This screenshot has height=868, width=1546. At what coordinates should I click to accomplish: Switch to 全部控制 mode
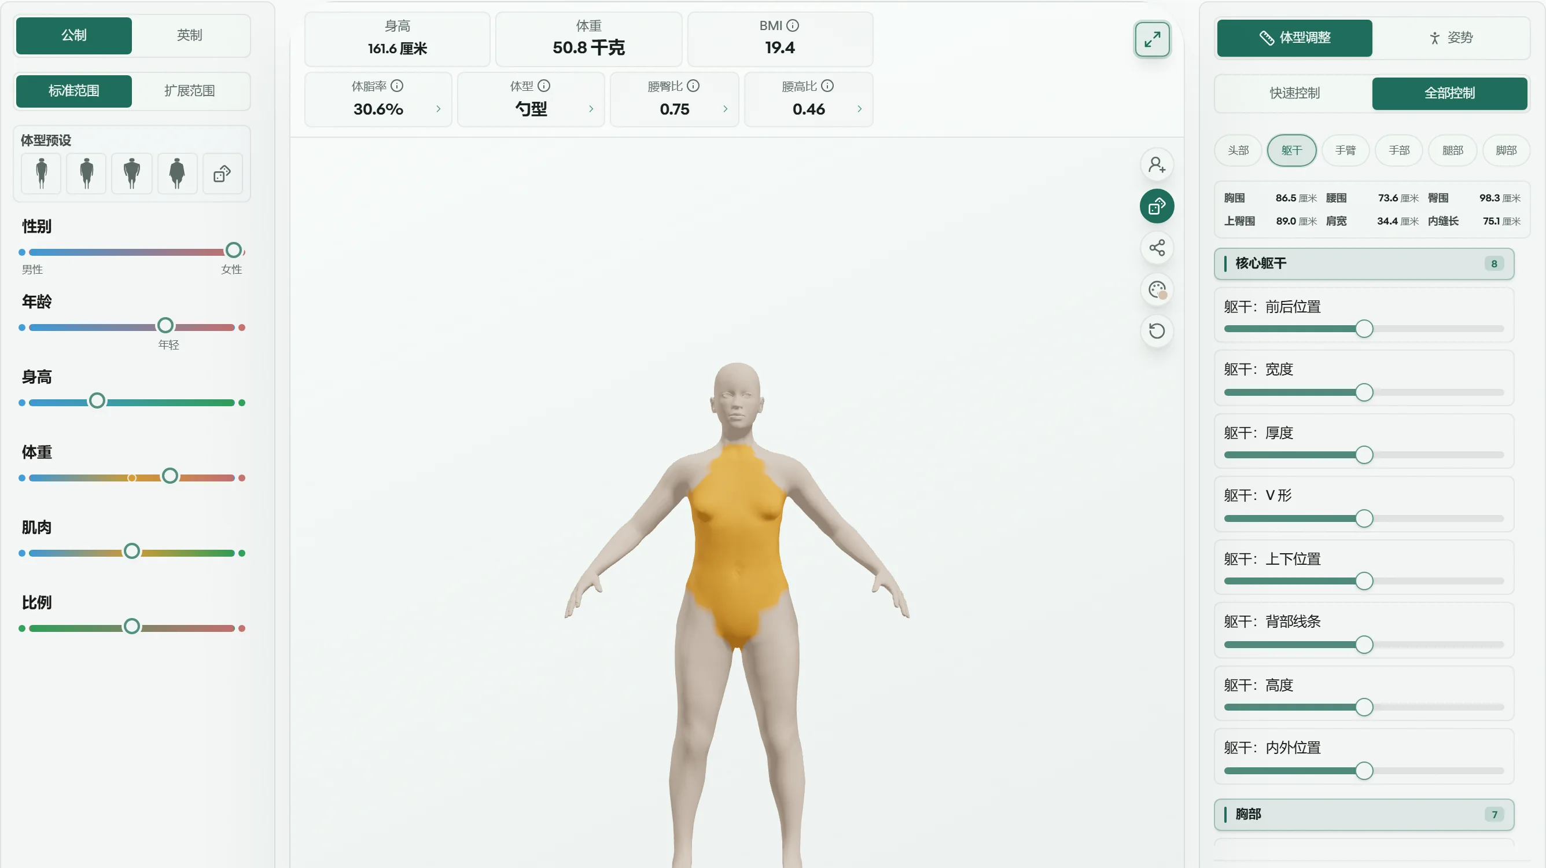1449,93
